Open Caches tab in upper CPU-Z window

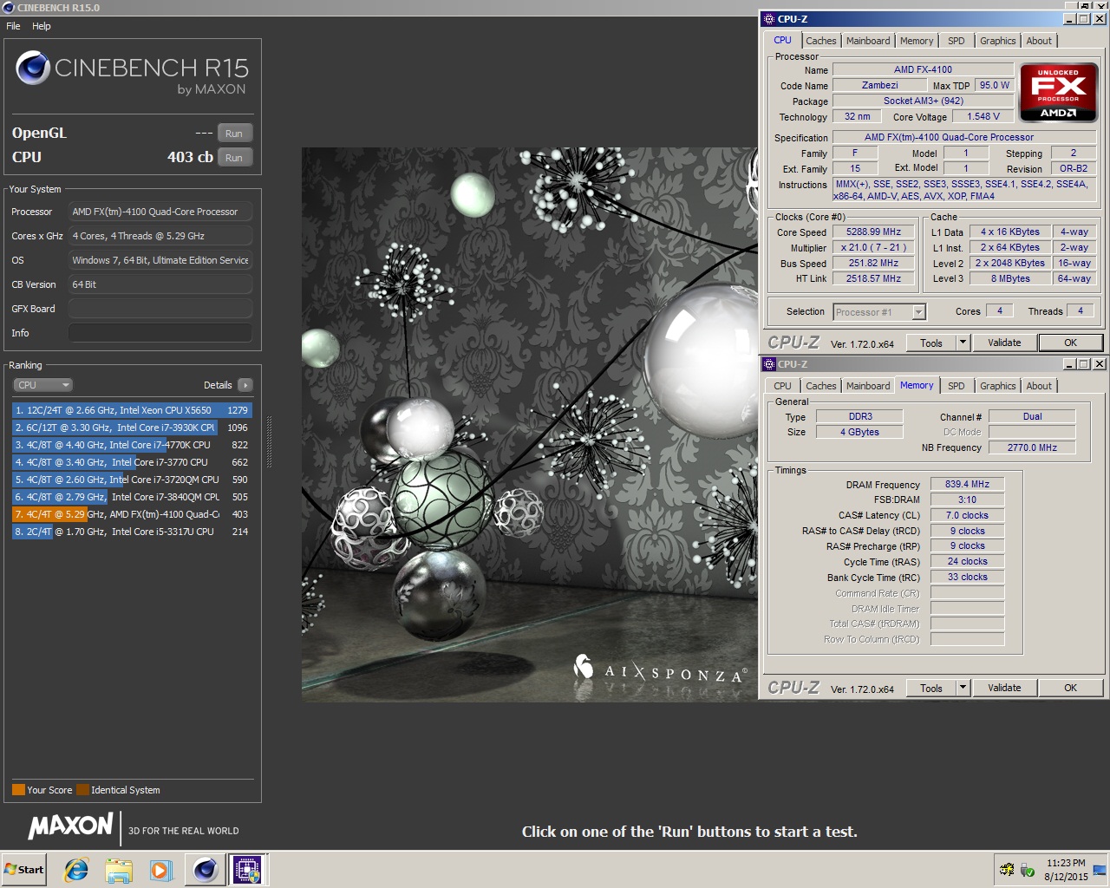[x=820, y=41]
